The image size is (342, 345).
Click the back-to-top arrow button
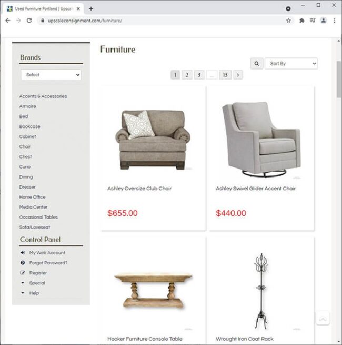[323, 318]
